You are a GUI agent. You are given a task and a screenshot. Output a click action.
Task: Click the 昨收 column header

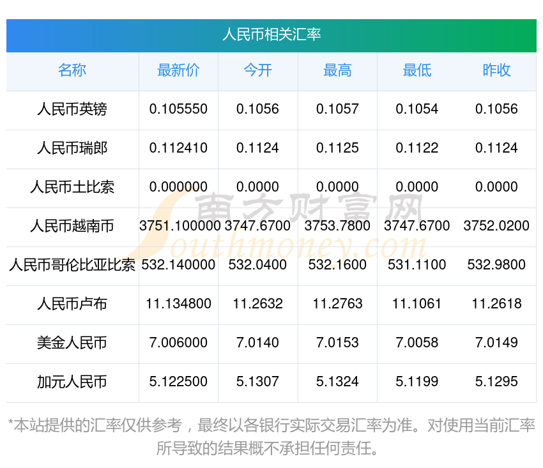(x=496, y=71)
